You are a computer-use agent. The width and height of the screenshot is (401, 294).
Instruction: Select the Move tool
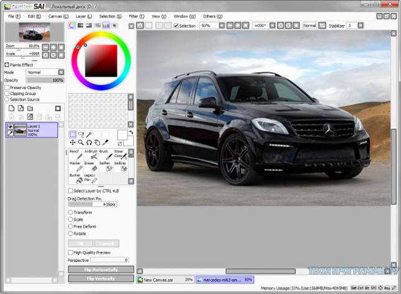pyautogui.click(x=73, y=142)
